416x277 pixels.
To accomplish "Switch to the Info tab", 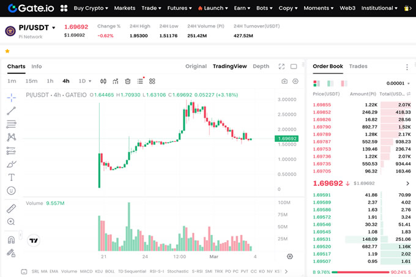I will coord(36,66).
